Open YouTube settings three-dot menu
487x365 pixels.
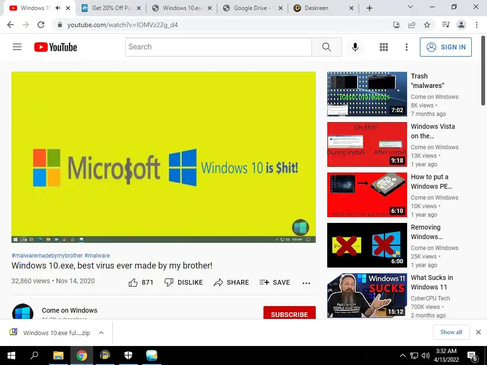pos(406,47)
